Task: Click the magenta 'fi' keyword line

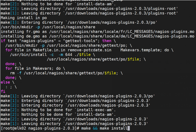Action: (3, 92)
